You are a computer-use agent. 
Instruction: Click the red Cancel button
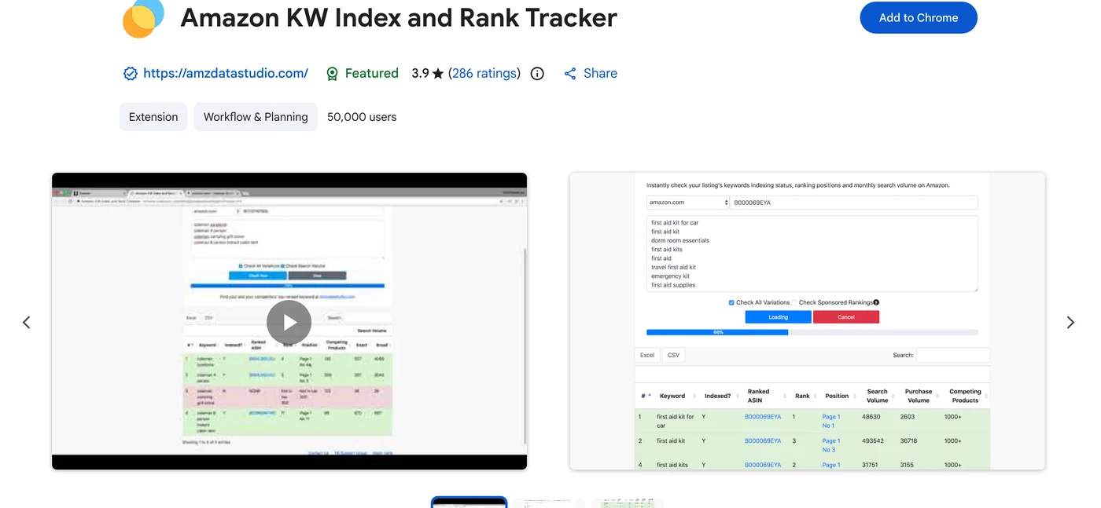(846, 317)
